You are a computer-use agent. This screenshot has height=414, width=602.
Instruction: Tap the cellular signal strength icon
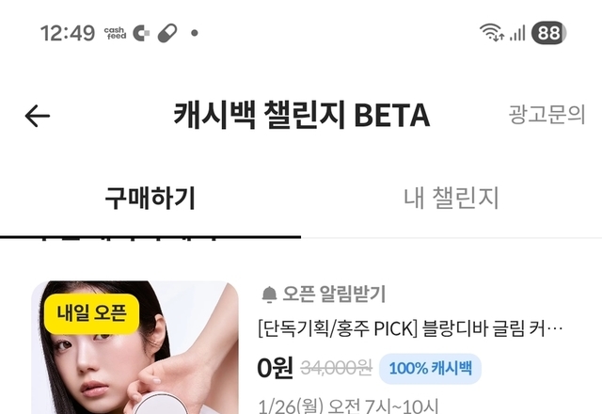(517, 33)
